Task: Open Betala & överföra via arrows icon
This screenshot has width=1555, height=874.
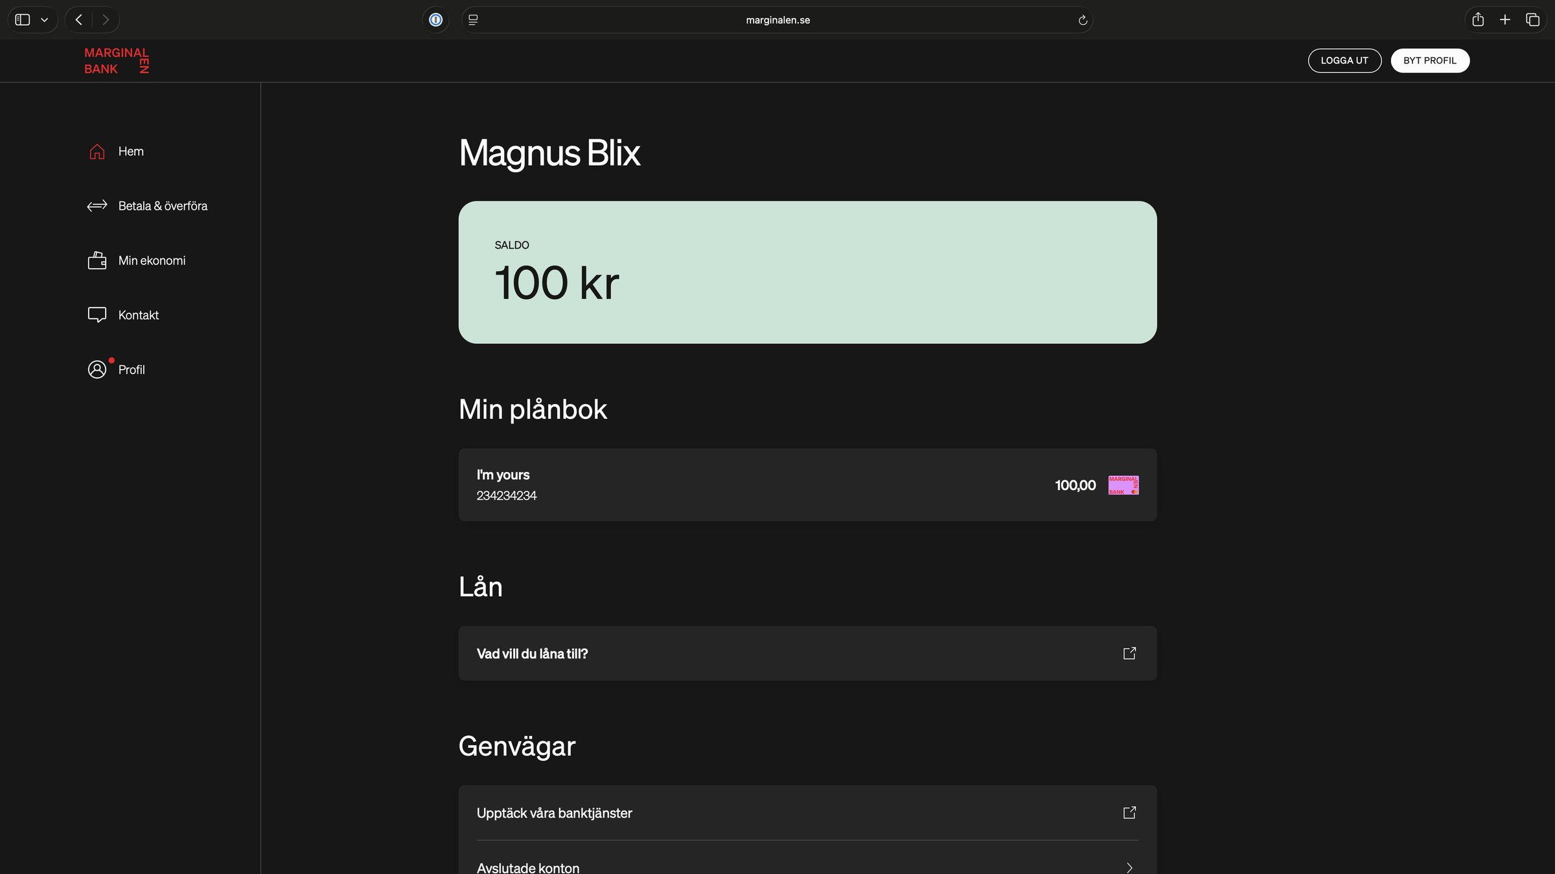Action: (x=97, y=205)
